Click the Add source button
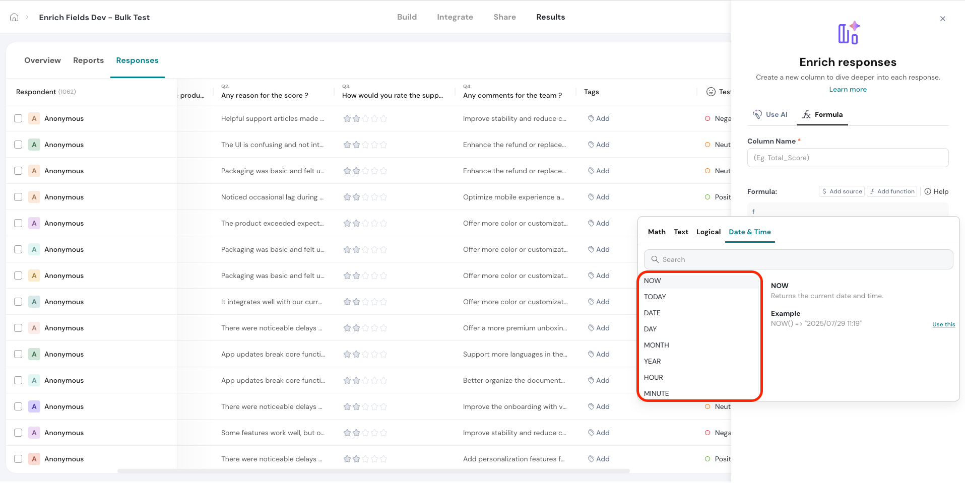 click(x=841, y=191)
